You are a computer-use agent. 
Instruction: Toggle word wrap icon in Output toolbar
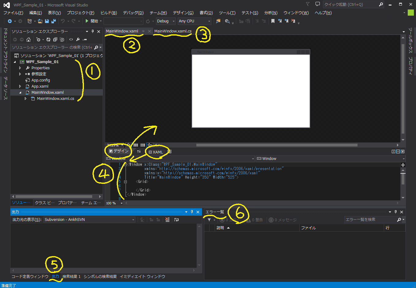click(x=176, y=220)
